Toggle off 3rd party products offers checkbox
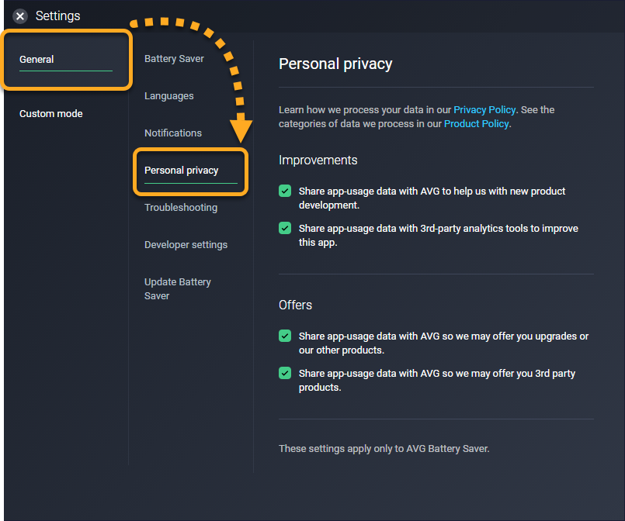625x521 pixels. pyautogui.click(x=286, y=374)
